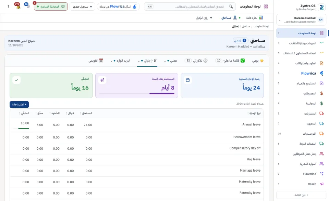The height and width of the screenshot is (201, 329).
Task: Click the guide me help button
Action: coord(240,40)
